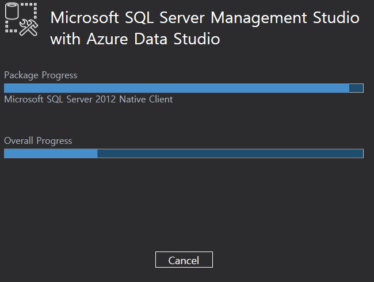The width and height of the screenshot is (374, 282).
Task: Click the 'with Azure Data Studio' title line
Action: (135, 39)
